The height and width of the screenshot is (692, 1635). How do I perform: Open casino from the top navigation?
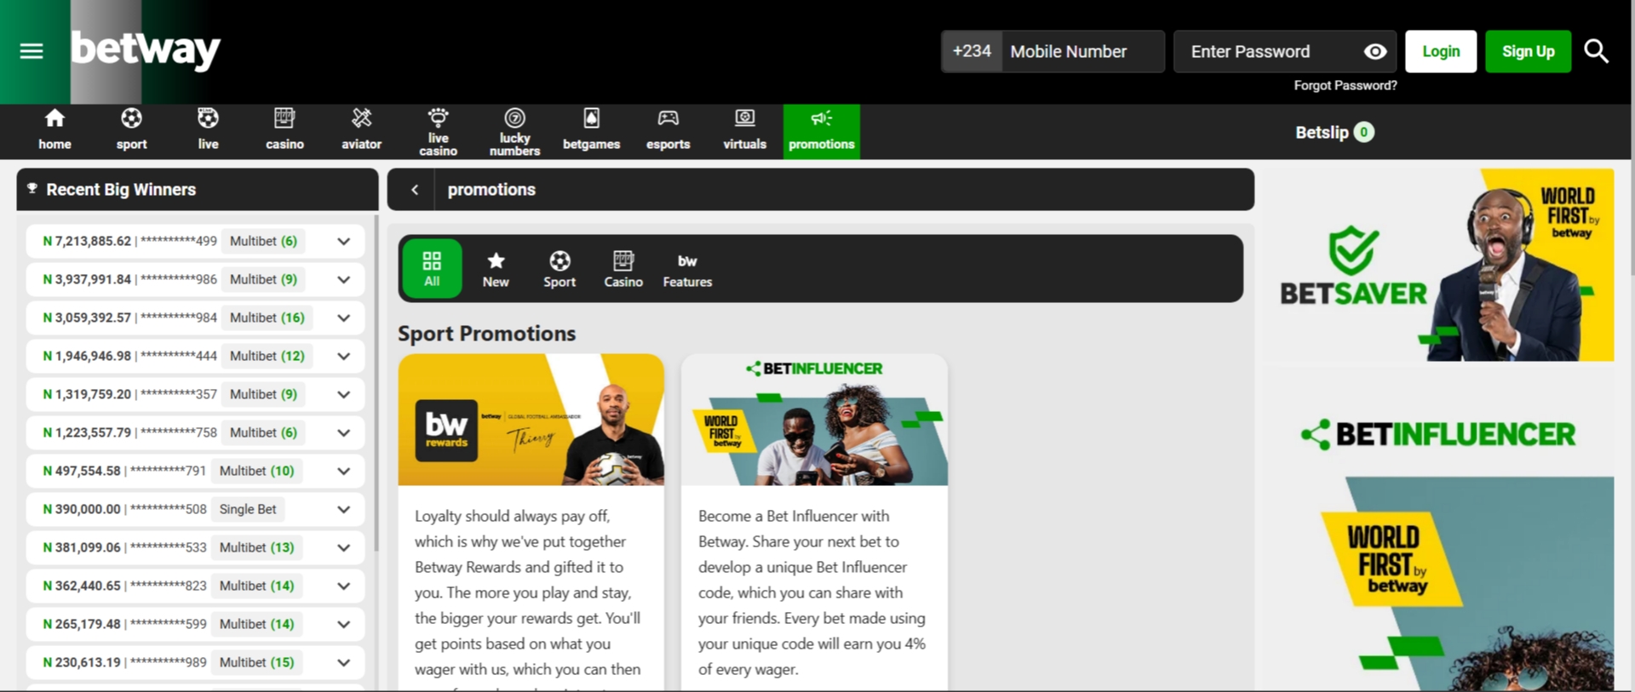(284, 131)
